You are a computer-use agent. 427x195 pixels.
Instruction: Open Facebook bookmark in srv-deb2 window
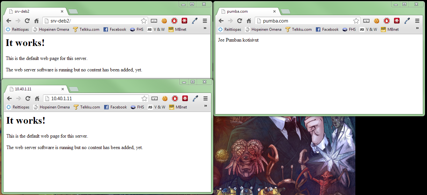click(x=115, y=29)
